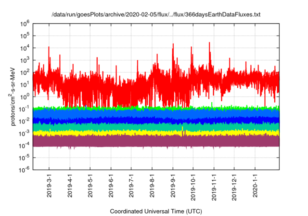Click the purple flux data band

156,141
